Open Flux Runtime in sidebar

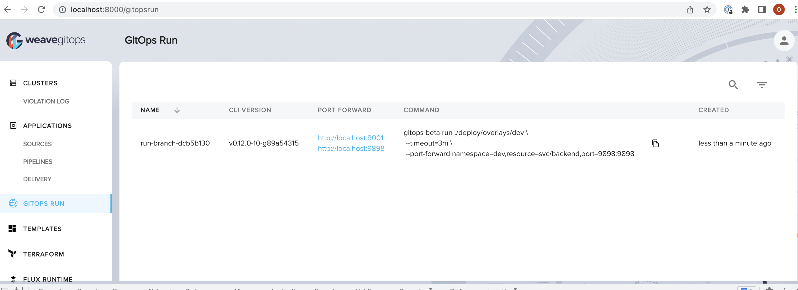(x=48, y=279)
